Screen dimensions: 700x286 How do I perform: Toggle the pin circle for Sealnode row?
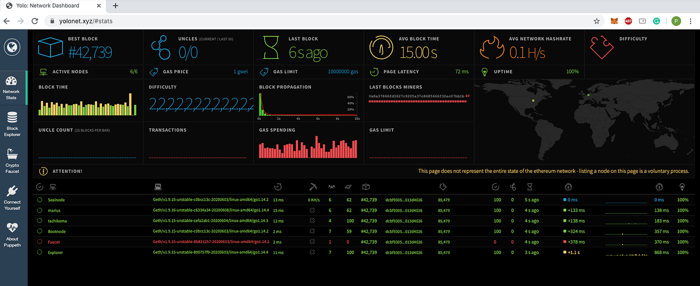click(39, 200)
